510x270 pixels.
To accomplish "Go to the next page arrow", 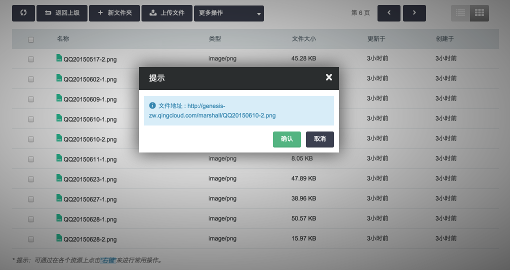I will click(414, 13).
